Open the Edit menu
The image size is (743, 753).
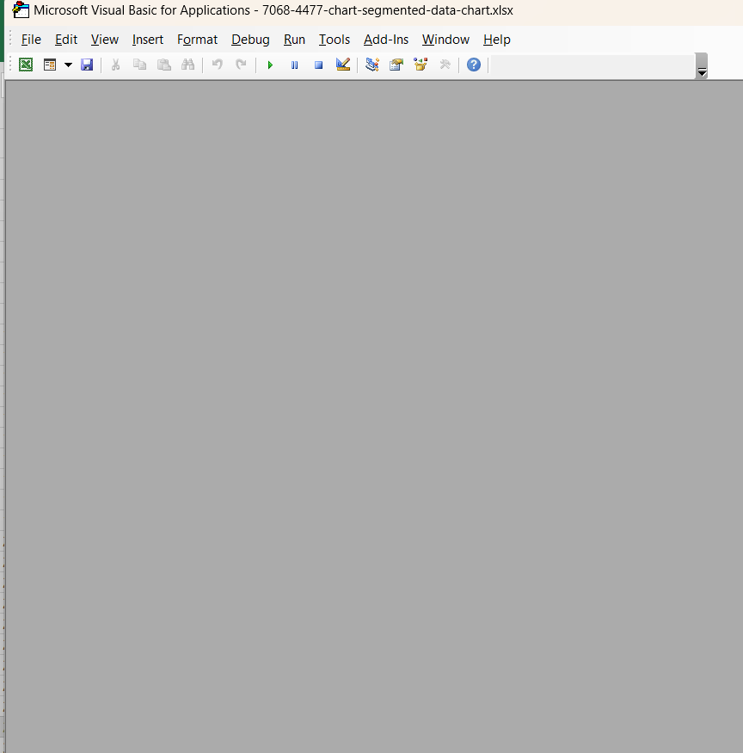[66, 40]
